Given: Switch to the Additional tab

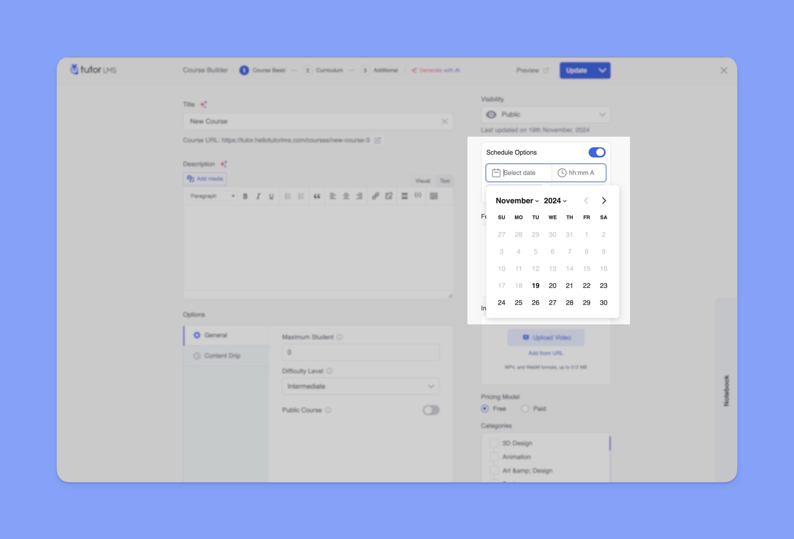Looking at the screenshot, I should coord(386,70).
